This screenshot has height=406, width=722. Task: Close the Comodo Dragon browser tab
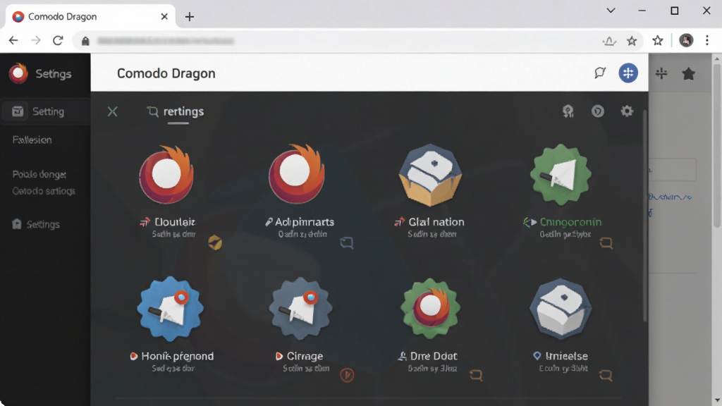point(164,17)
